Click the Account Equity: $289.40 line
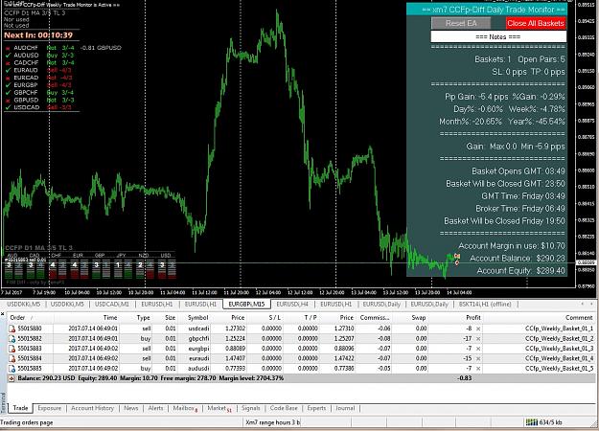This screenshot has width=599, height=431. tap(520, 271)
